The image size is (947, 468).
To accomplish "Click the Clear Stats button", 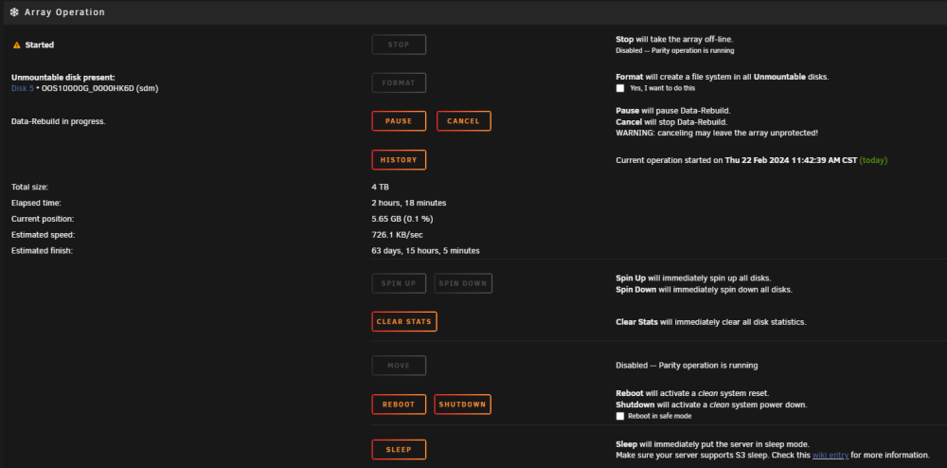I will pyautogui.click(x=404, y=321).
